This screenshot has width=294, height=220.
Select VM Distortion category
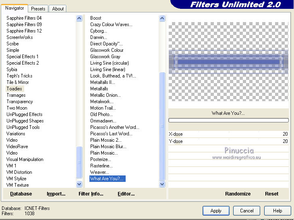pyautogui.click(x=19, y=172)
